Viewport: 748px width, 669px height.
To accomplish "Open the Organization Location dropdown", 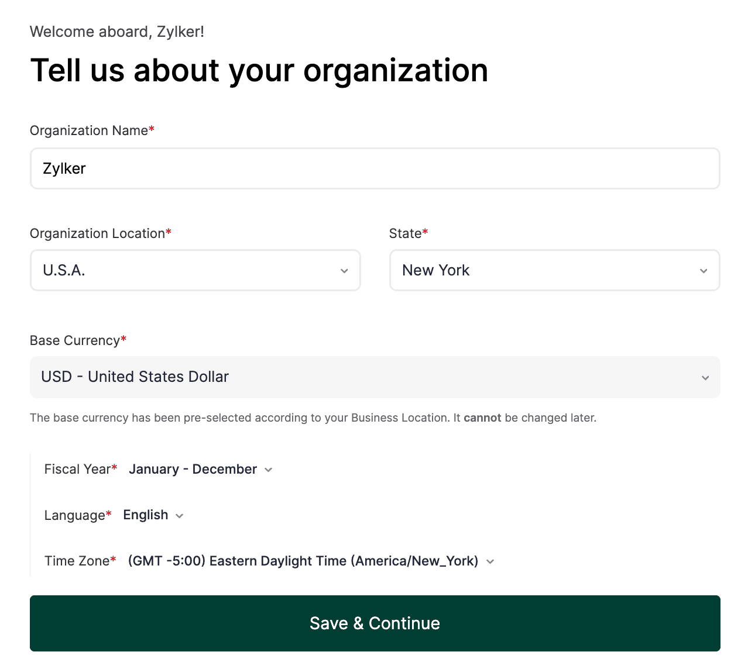I will tap(195, 270).
